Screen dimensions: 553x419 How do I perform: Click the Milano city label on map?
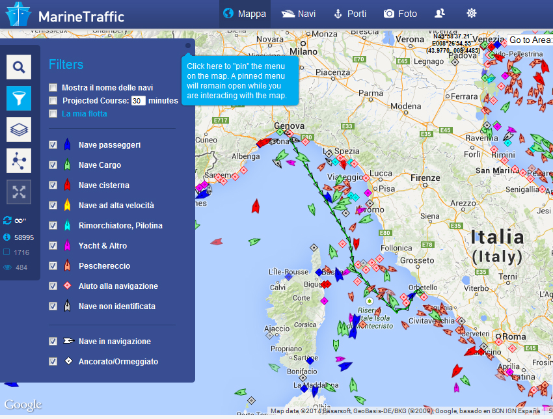point(303,51)
